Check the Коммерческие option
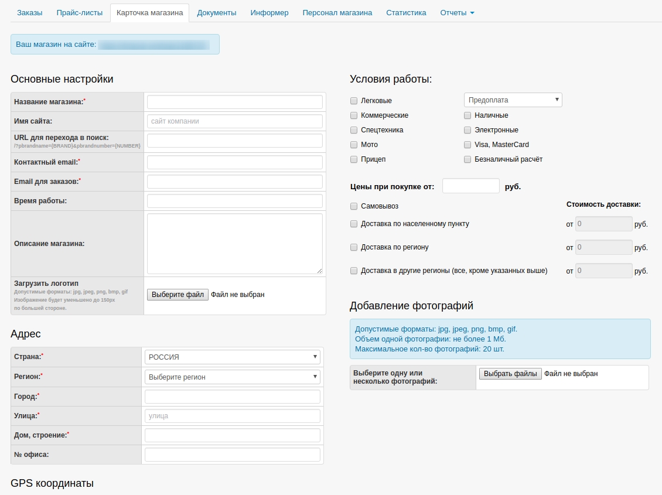Image resolution: width=662 pixels, height=495 pixels. [354, 115]
